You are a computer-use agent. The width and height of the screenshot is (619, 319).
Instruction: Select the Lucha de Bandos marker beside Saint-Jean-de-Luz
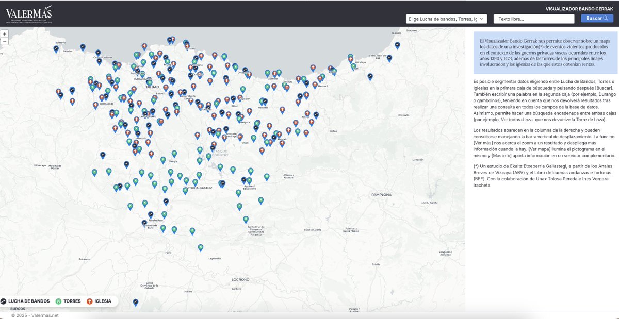pyautogui.click(x=389, y=58)
